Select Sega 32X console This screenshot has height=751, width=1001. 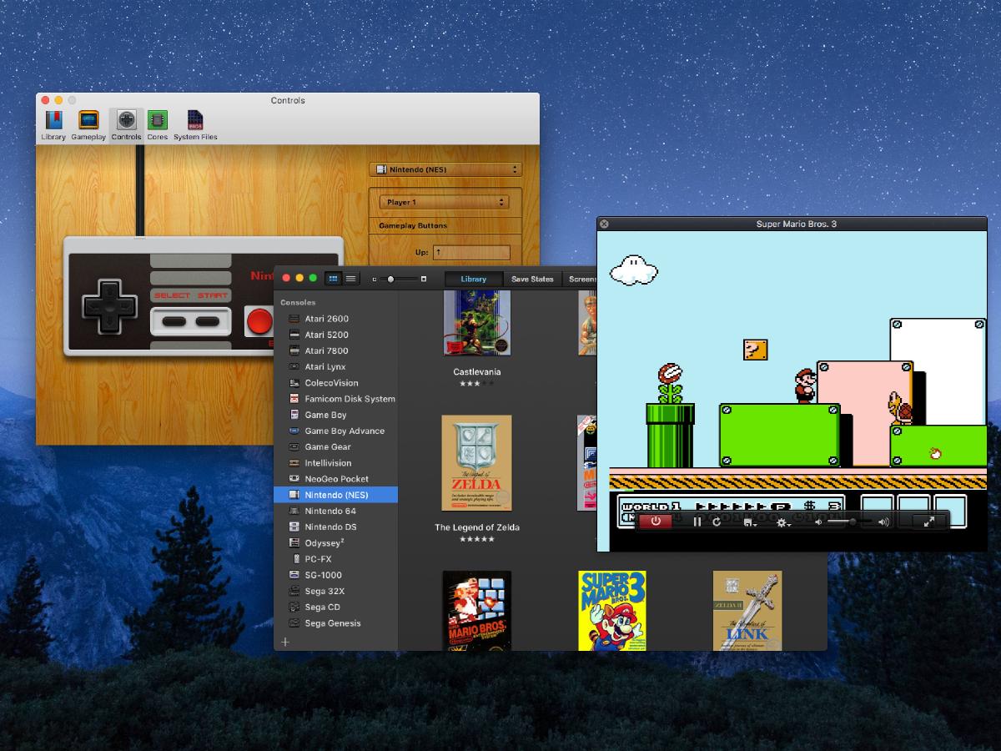(x=336, y=591)
